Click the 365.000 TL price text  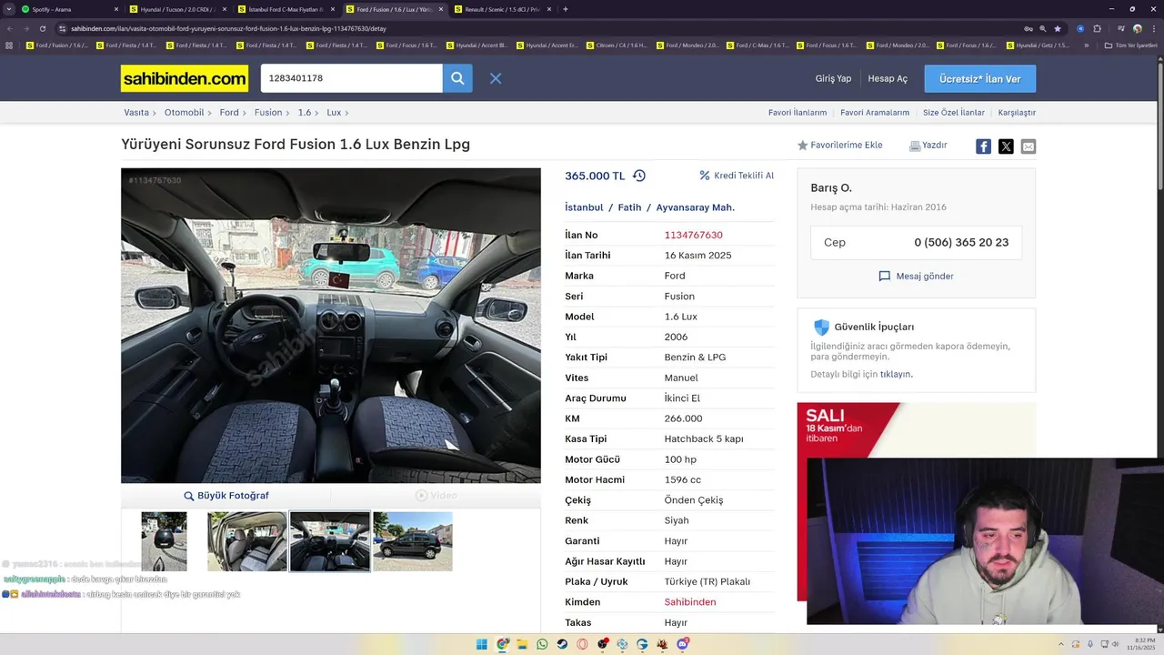(595, 176)
